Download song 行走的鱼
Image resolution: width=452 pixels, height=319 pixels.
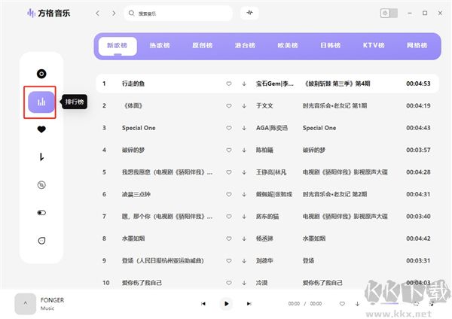[x=244, y=84]
